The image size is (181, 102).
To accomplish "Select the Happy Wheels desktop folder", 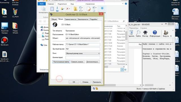I will tap(15, 28).
